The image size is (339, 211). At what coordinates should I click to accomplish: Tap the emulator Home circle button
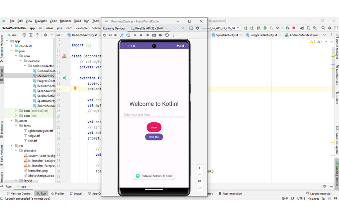click(x=141, y=35)
